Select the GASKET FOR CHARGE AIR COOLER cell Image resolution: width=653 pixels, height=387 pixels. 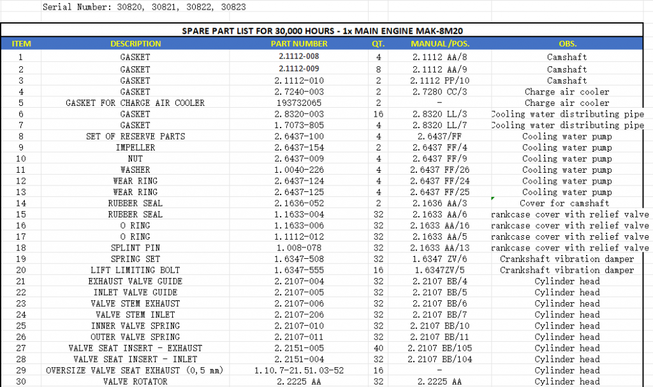(x=135, y=103)
